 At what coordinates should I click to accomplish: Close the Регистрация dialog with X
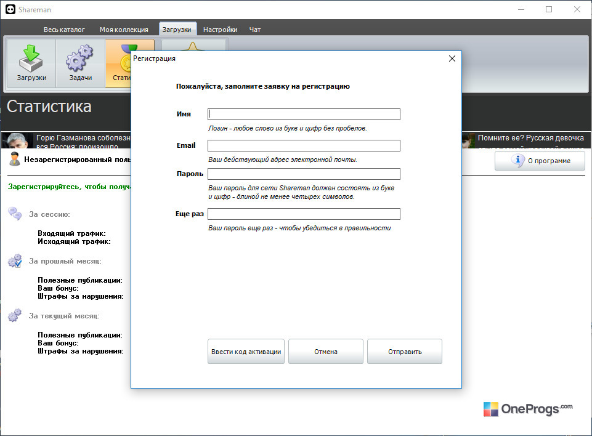click(x=452, y=59)
